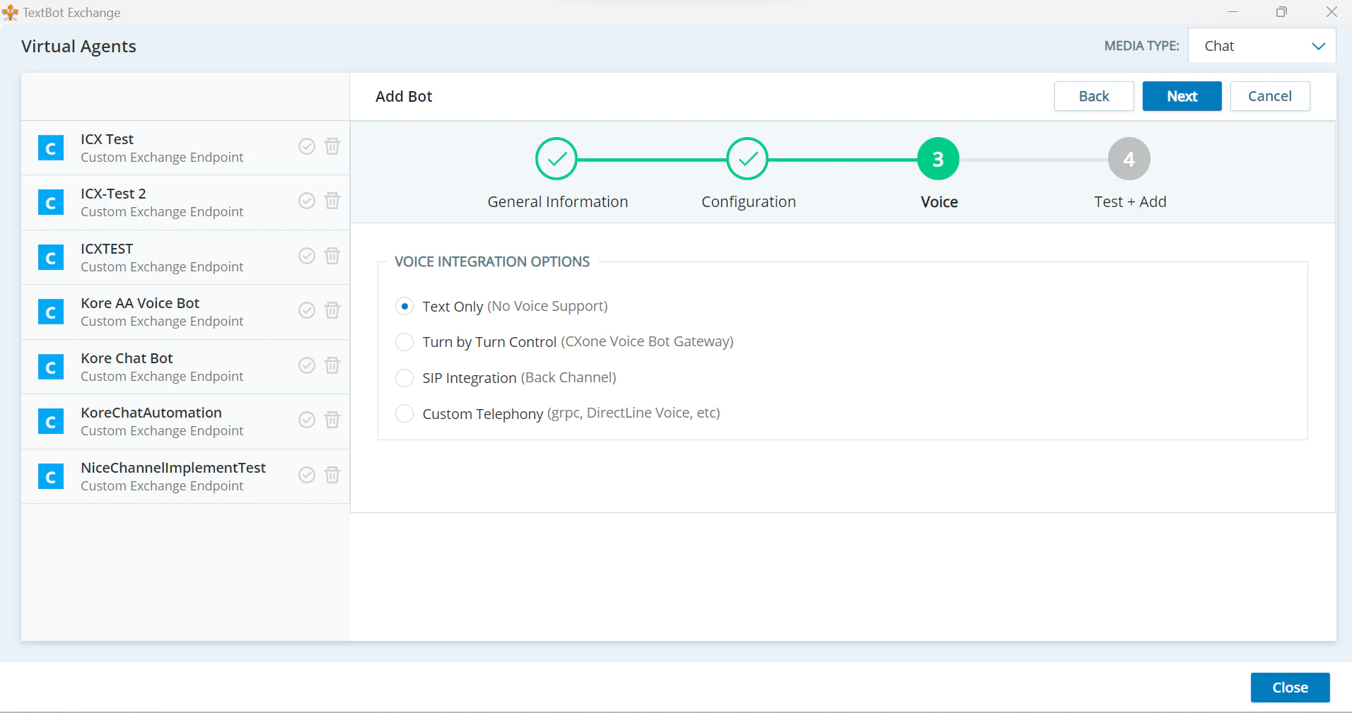Open the Test + Add step
The width and height of the screenshot is (1352, 713).
[x=1129, y=158]
